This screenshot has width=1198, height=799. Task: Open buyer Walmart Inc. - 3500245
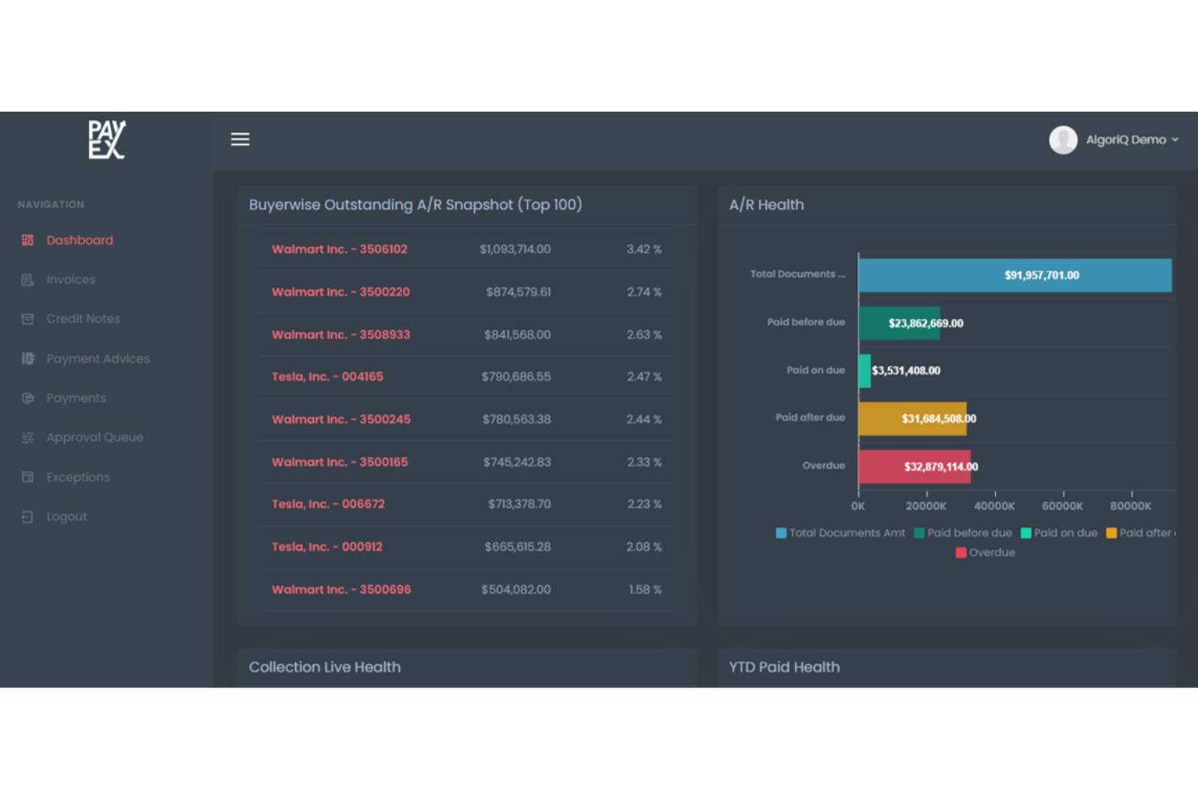(x=341, y=419)
